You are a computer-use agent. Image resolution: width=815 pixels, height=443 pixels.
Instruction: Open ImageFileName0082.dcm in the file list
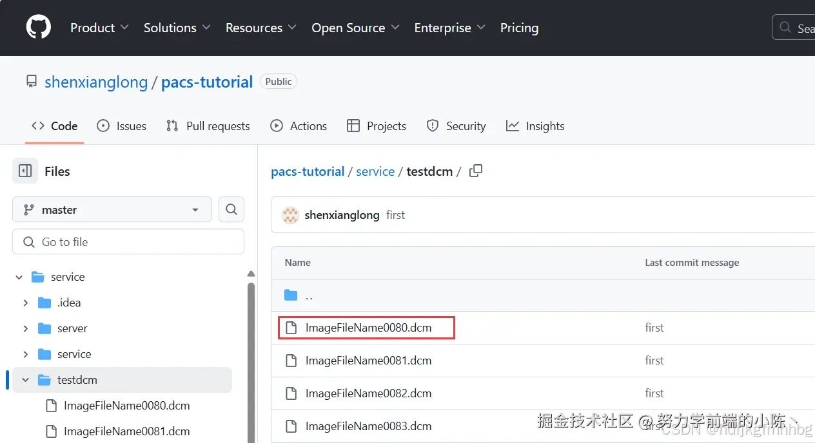(x=368, y=393)
